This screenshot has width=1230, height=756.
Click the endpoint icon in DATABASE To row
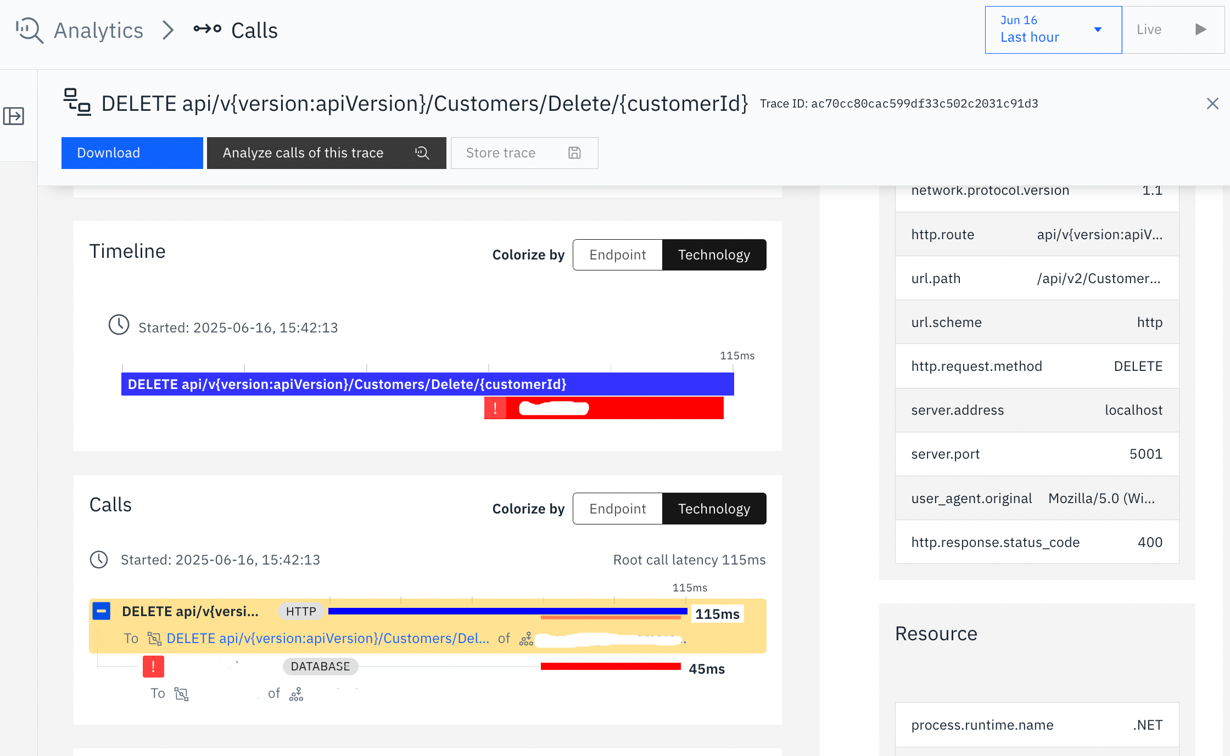point(182,694)
